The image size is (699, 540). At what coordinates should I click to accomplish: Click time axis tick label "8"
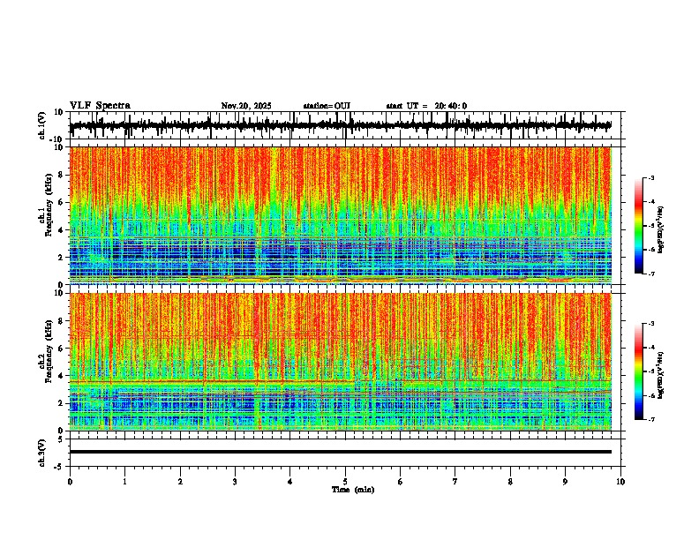click(510, 482)
